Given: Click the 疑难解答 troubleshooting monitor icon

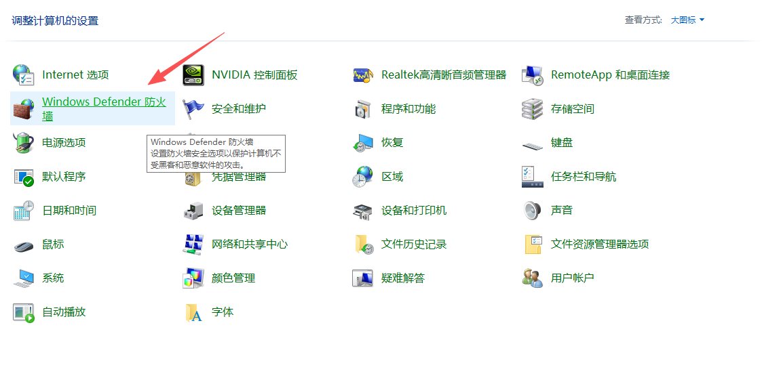Looking at the screenshot, I should tap(362, 278).
